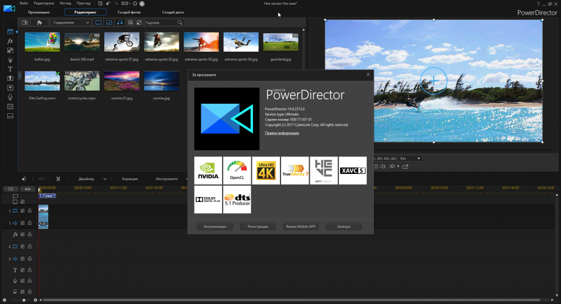Open the 3D mode dropdown arrow
The height and width of the screenshot is (304, 561).
[x=398, y=167]
